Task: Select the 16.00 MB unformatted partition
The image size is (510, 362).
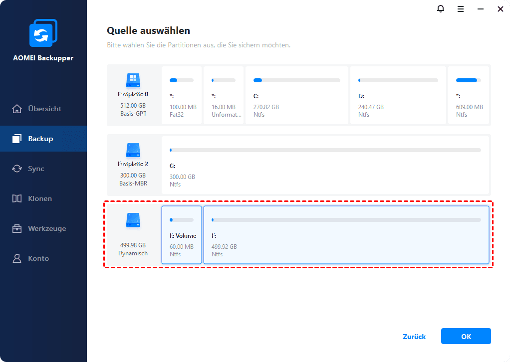Action: click(x=224, y=95)
